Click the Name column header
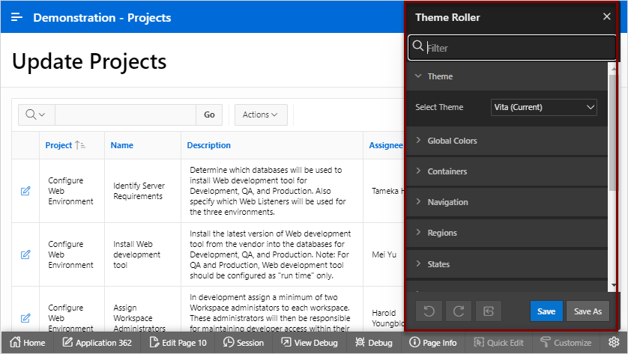This screenshot has width=628, height=354. pyautogui.click(x=121, y=145)
